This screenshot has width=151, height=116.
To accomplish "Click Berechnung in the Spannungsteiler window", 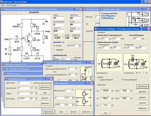I will pyautogui.click(x=49, y=112).
